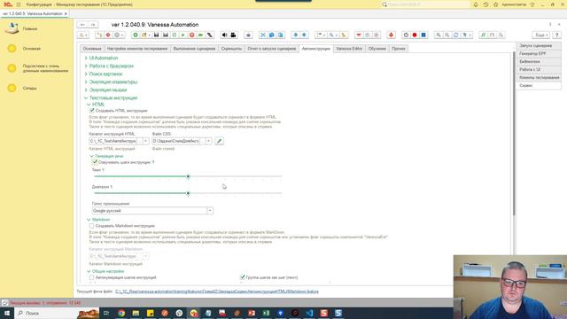Open Excel from the taskbar
This screenshot has height=319, width=567.
266,313
